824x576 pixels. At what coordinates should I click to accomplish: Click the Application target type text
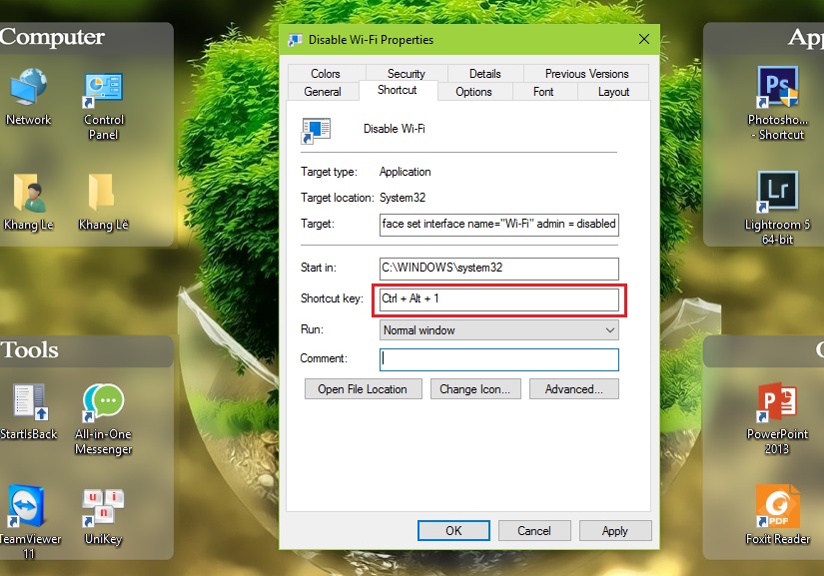click(x=405, y=172)
